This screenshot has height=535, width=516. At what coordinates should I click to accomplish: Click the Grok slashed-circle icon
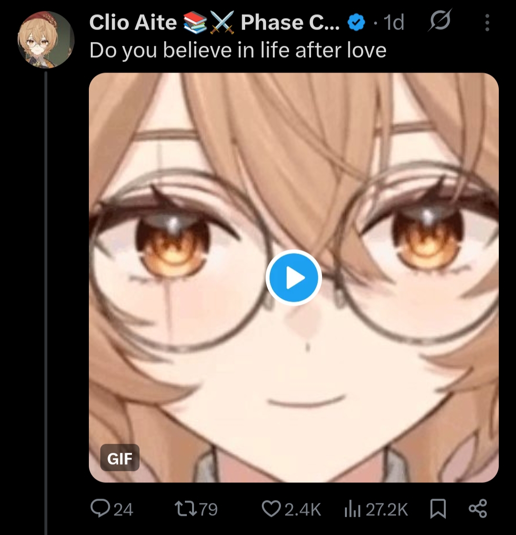pos(440,21)
